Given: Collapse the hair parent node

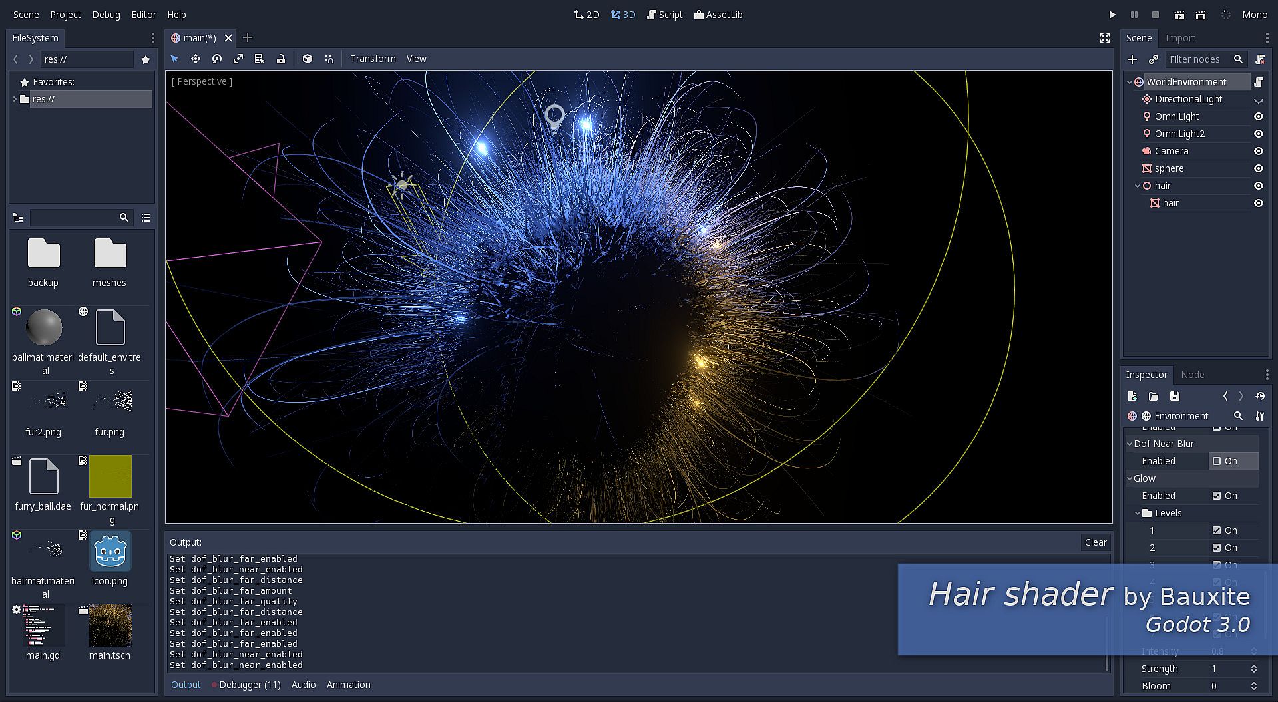Looking at the screenshot, I should pos(1138,186).
